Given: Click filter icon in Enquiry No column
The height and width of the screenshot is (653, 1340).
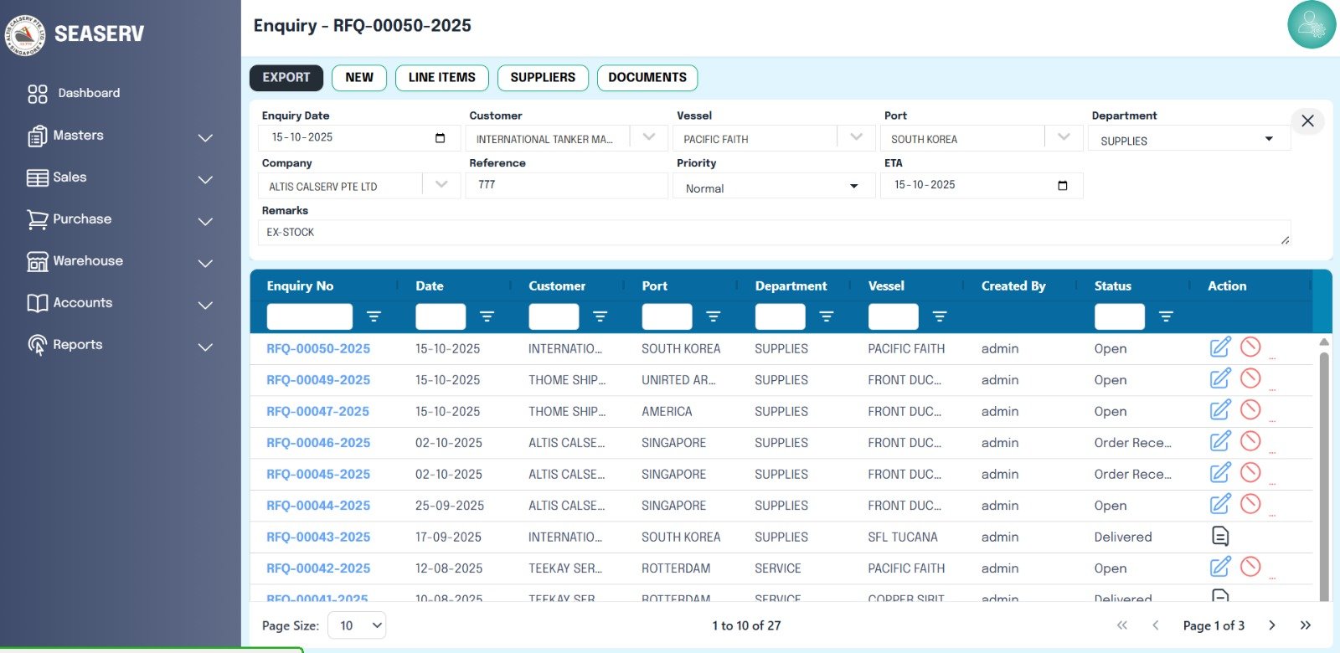Looking at the screenshot, I should pos(374,316).
